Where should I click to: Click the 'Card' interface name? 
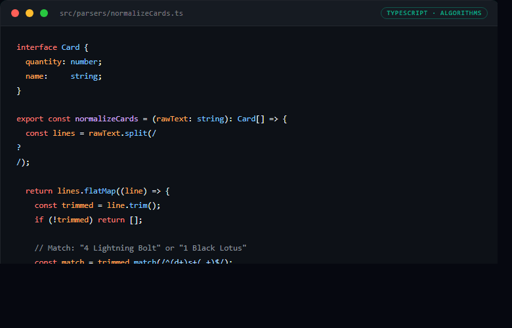pos(70,47)
